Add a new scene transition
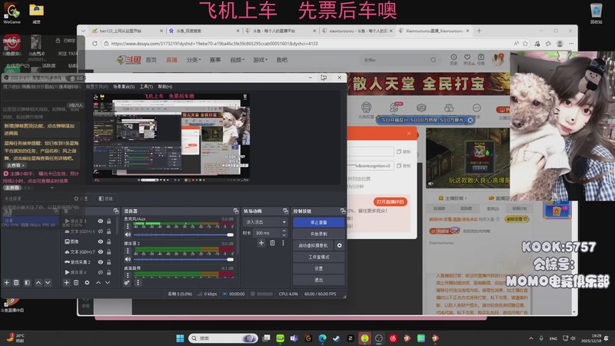The width and height of the screenshot is (615, 346). pos(261,243)
